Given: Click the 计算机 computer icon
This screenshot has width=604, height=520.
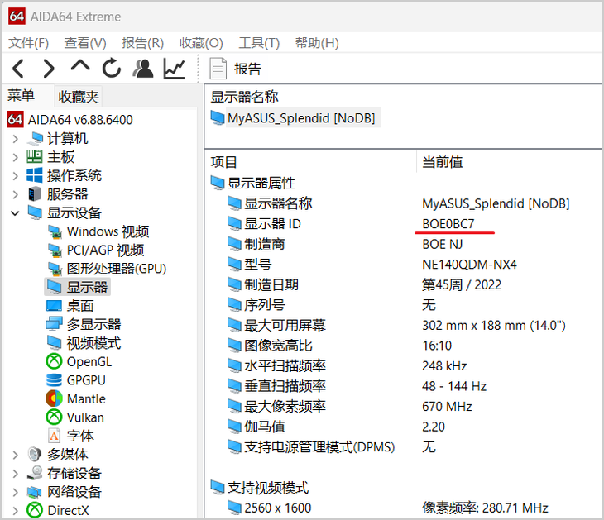Looking at the screenshot, I should [35, 139].
